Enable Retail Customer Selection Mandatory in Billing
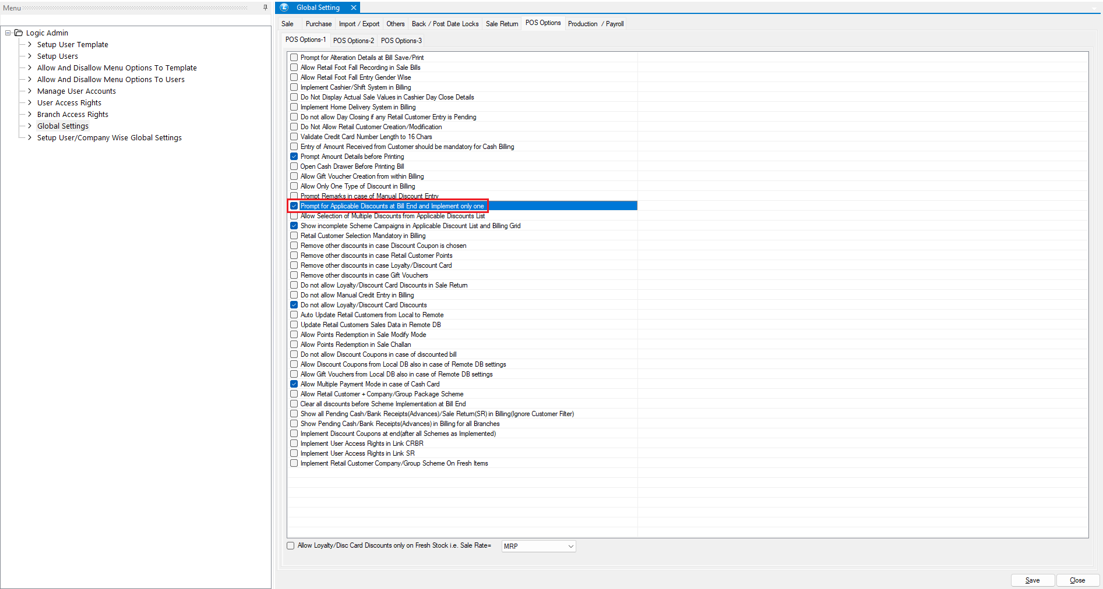 point(294,236)
